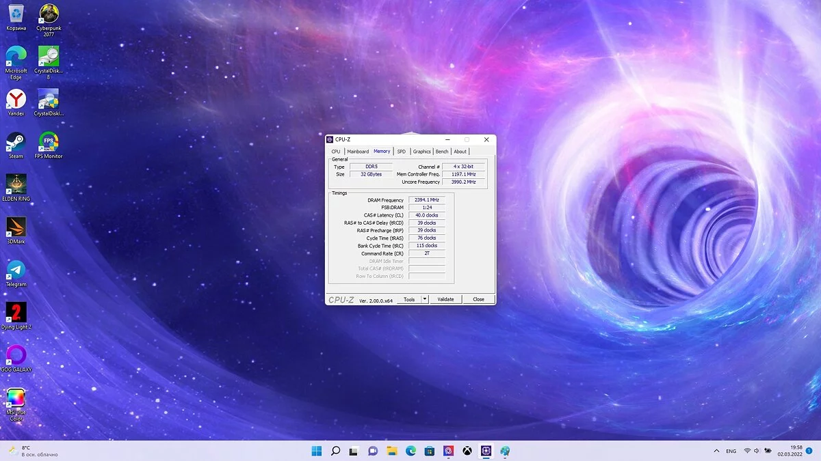The width and height of the screenshot is (821, 461).
Task: Switch to the Mainboard tab
Action: click(358, 152)
